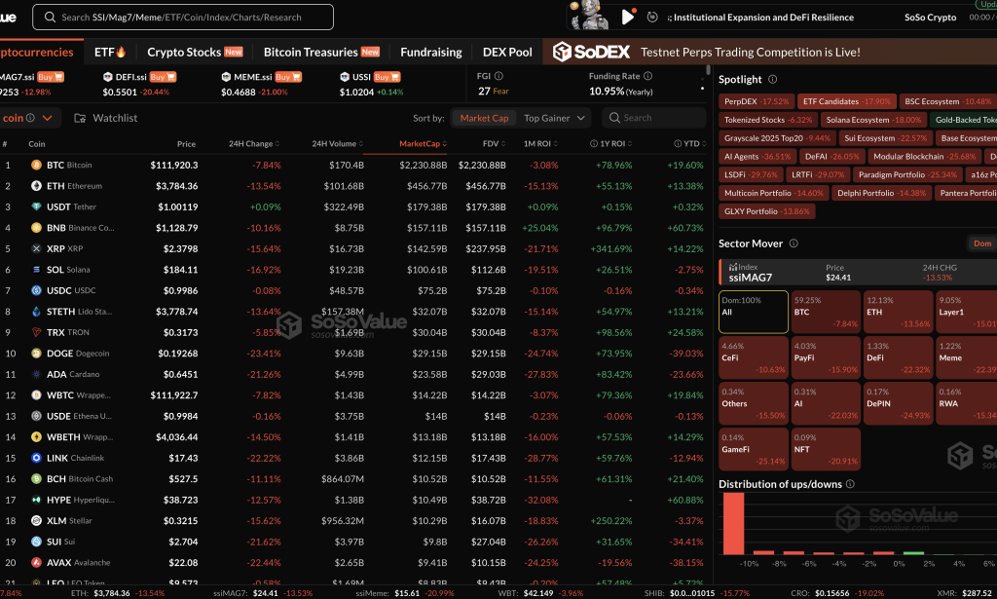The height and width of the screenshot is (599, 997).
Task: Click the tallest red bar in distribution chart
Action: [x=733, y=523]
